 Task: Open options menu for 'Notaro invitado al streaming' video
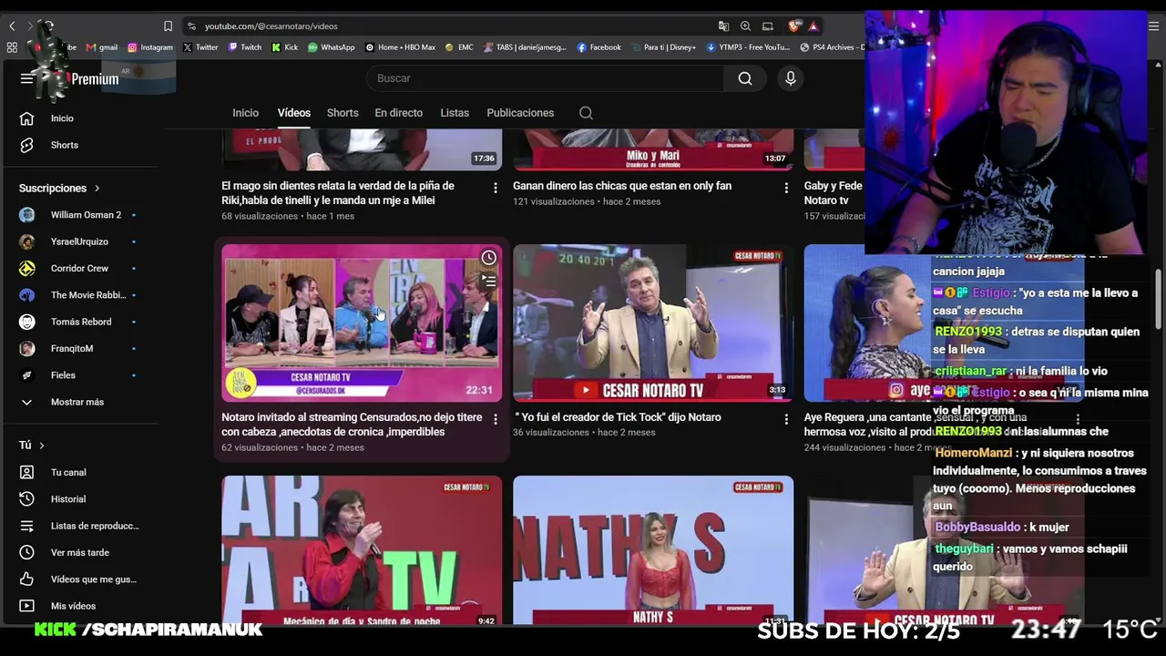pyautogui.click(x=496, y=419)
